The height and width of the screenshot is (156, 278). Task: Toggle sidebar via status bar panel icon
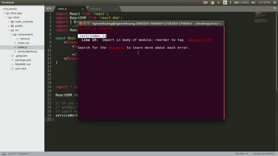click(x=4, y=154)
